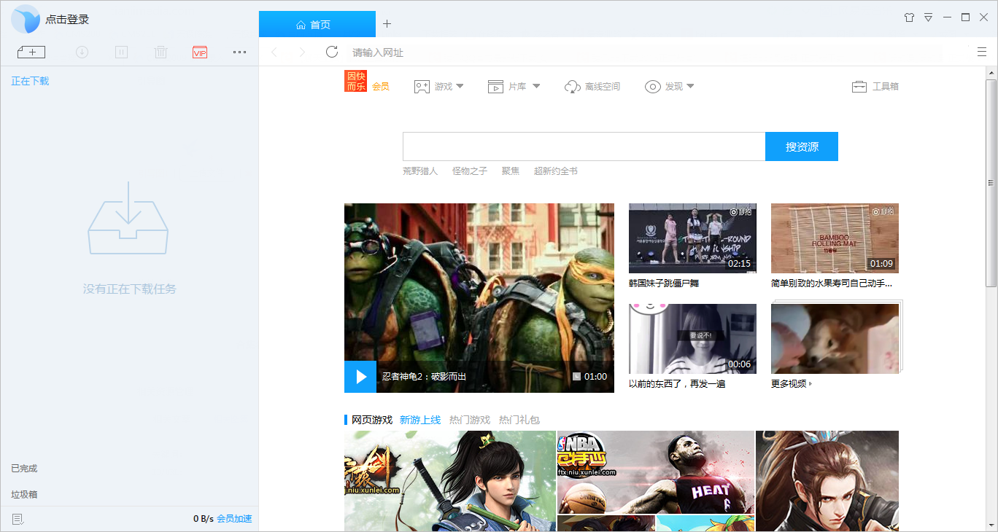The height and width of the screenshot is (532, 998).
Task: Open the 已完成 list
Action: [24, 469]
